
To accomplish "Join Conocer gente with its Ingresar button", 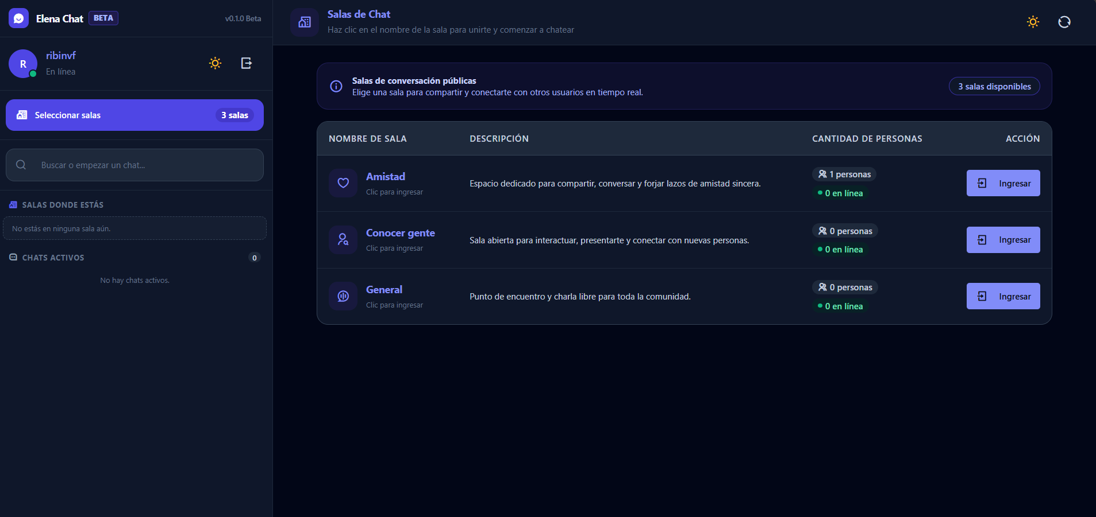I will [1003, 240].
